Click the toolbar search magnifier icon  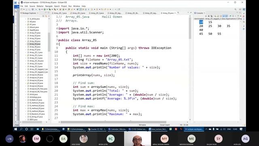pyautogui.click(x=236, y=9)
